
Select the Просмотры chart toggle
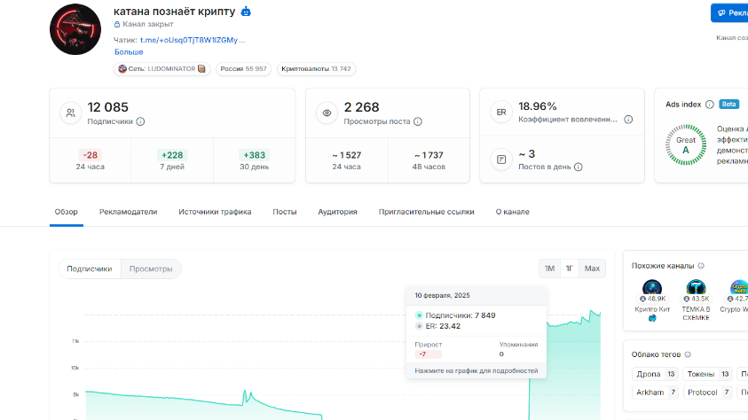[x=151, y=269]
